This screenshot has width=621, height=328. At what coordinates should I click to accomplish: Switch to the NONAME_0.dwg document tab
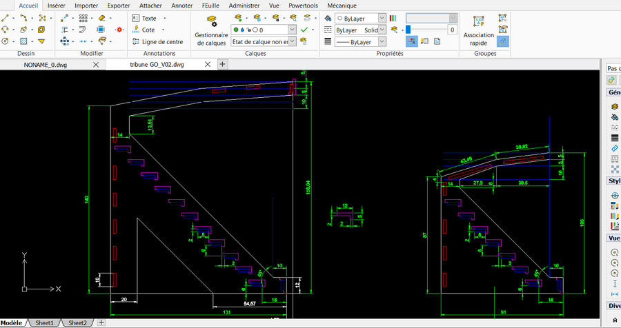point(46,64)
